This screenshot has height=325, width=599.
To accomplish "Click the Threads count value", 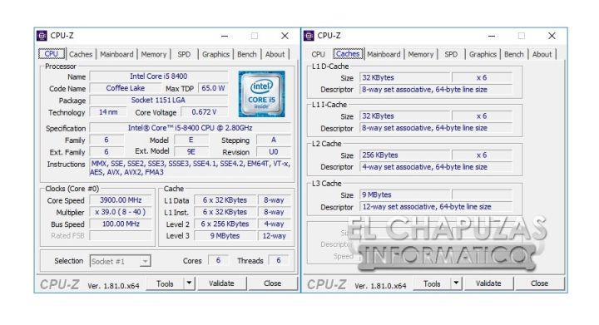I will [x=279, y=260].
